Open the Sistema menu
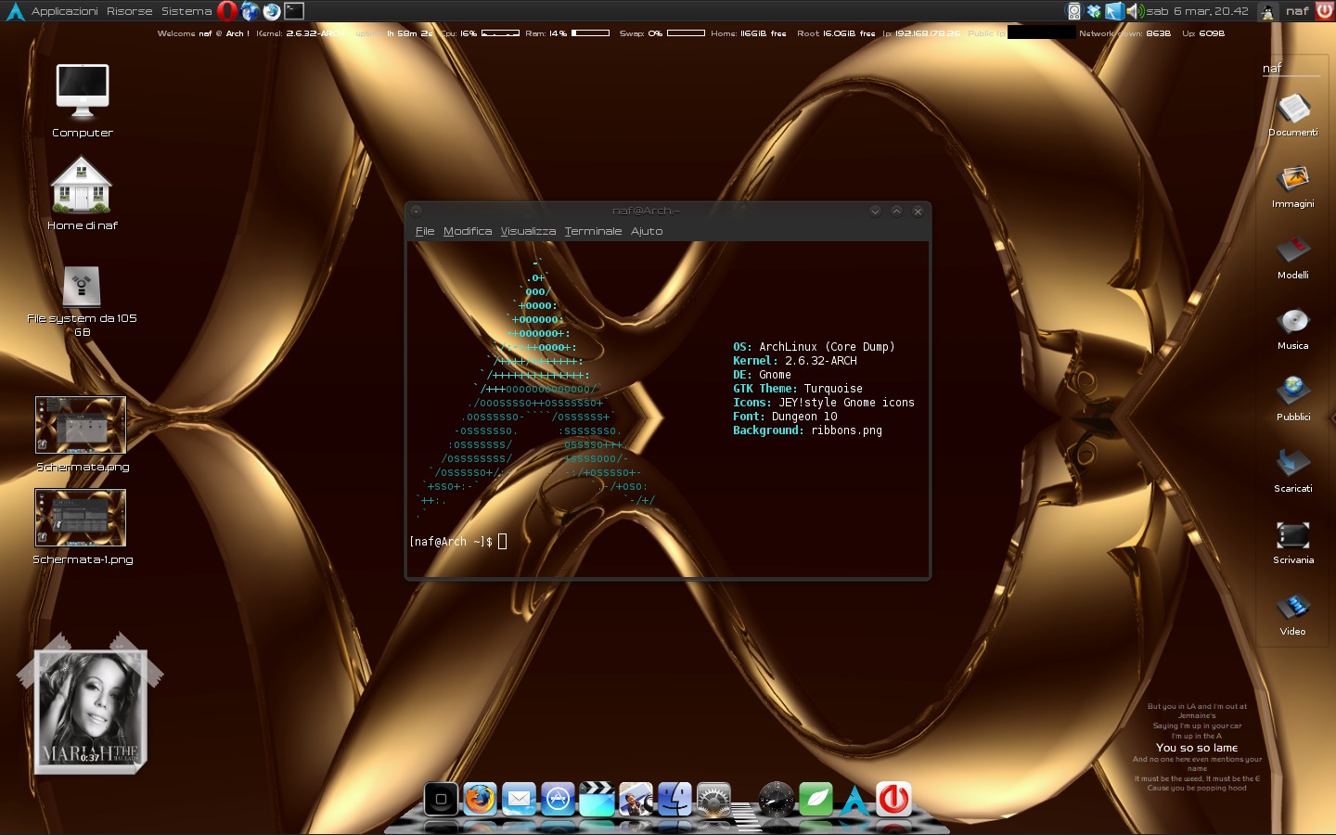The image size is (1336, 835). click(x=186, y=11)
